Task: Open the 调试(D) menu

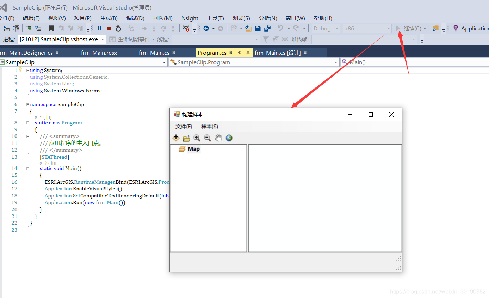Action: coord(135,18)
